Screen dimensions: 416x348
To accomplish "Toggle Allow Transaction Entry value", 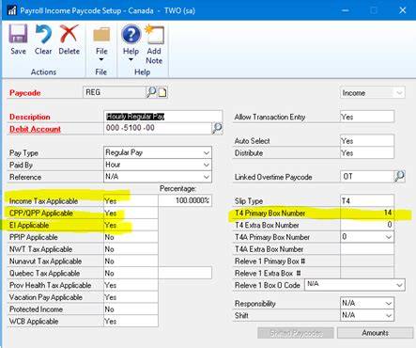I will [367, 117].
